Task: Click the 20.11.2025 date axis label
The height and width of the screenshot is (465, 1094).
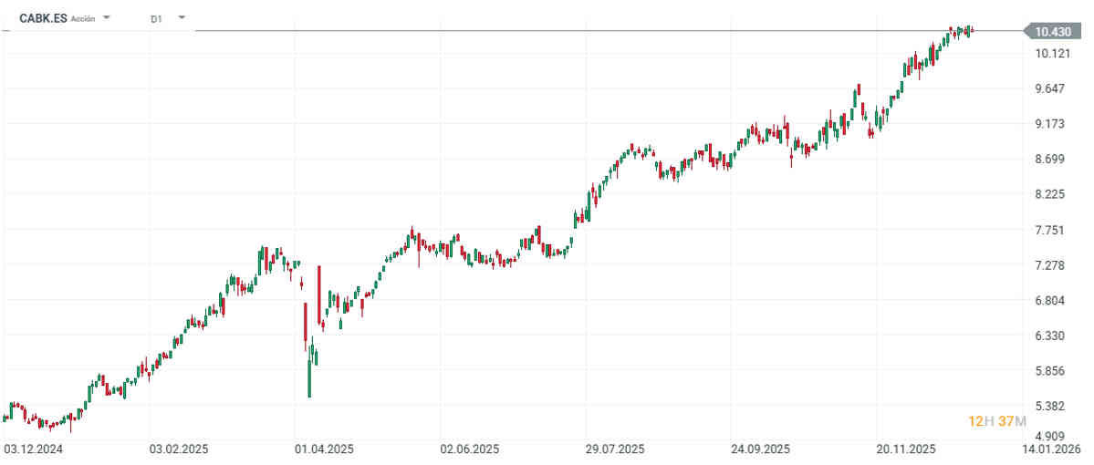Action: (905, 449)
